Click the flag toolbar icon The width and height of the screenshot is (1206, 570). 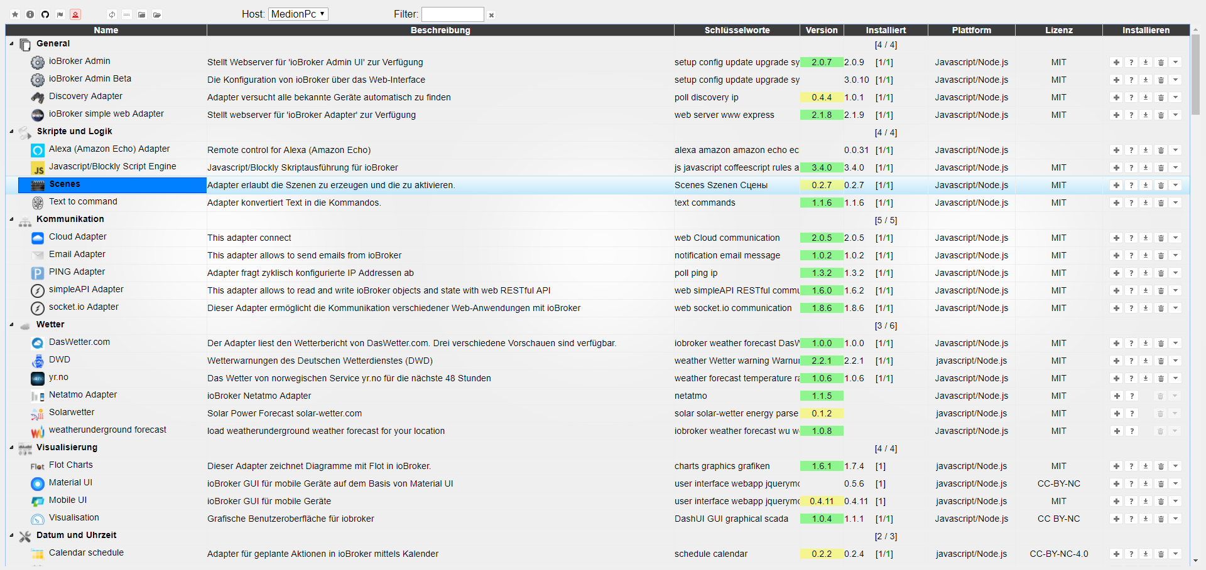60,14
